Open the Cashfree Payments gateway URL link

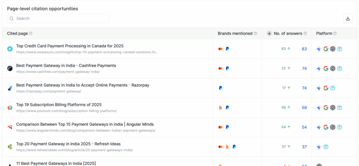(58, 72)
